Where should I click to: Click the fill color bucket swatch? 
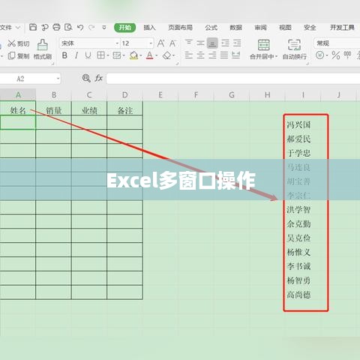click(x=133, y=55)
